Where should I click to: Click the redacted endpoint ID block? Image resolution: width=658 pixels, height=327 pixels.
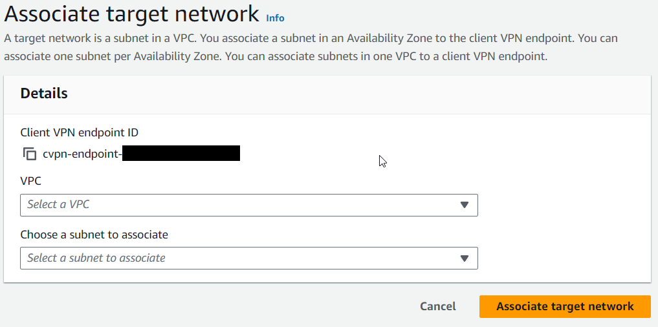181,153
